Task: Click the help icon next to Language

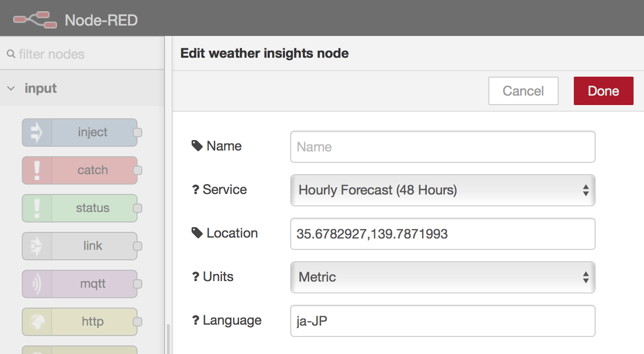Action: (x=195, y=319)
